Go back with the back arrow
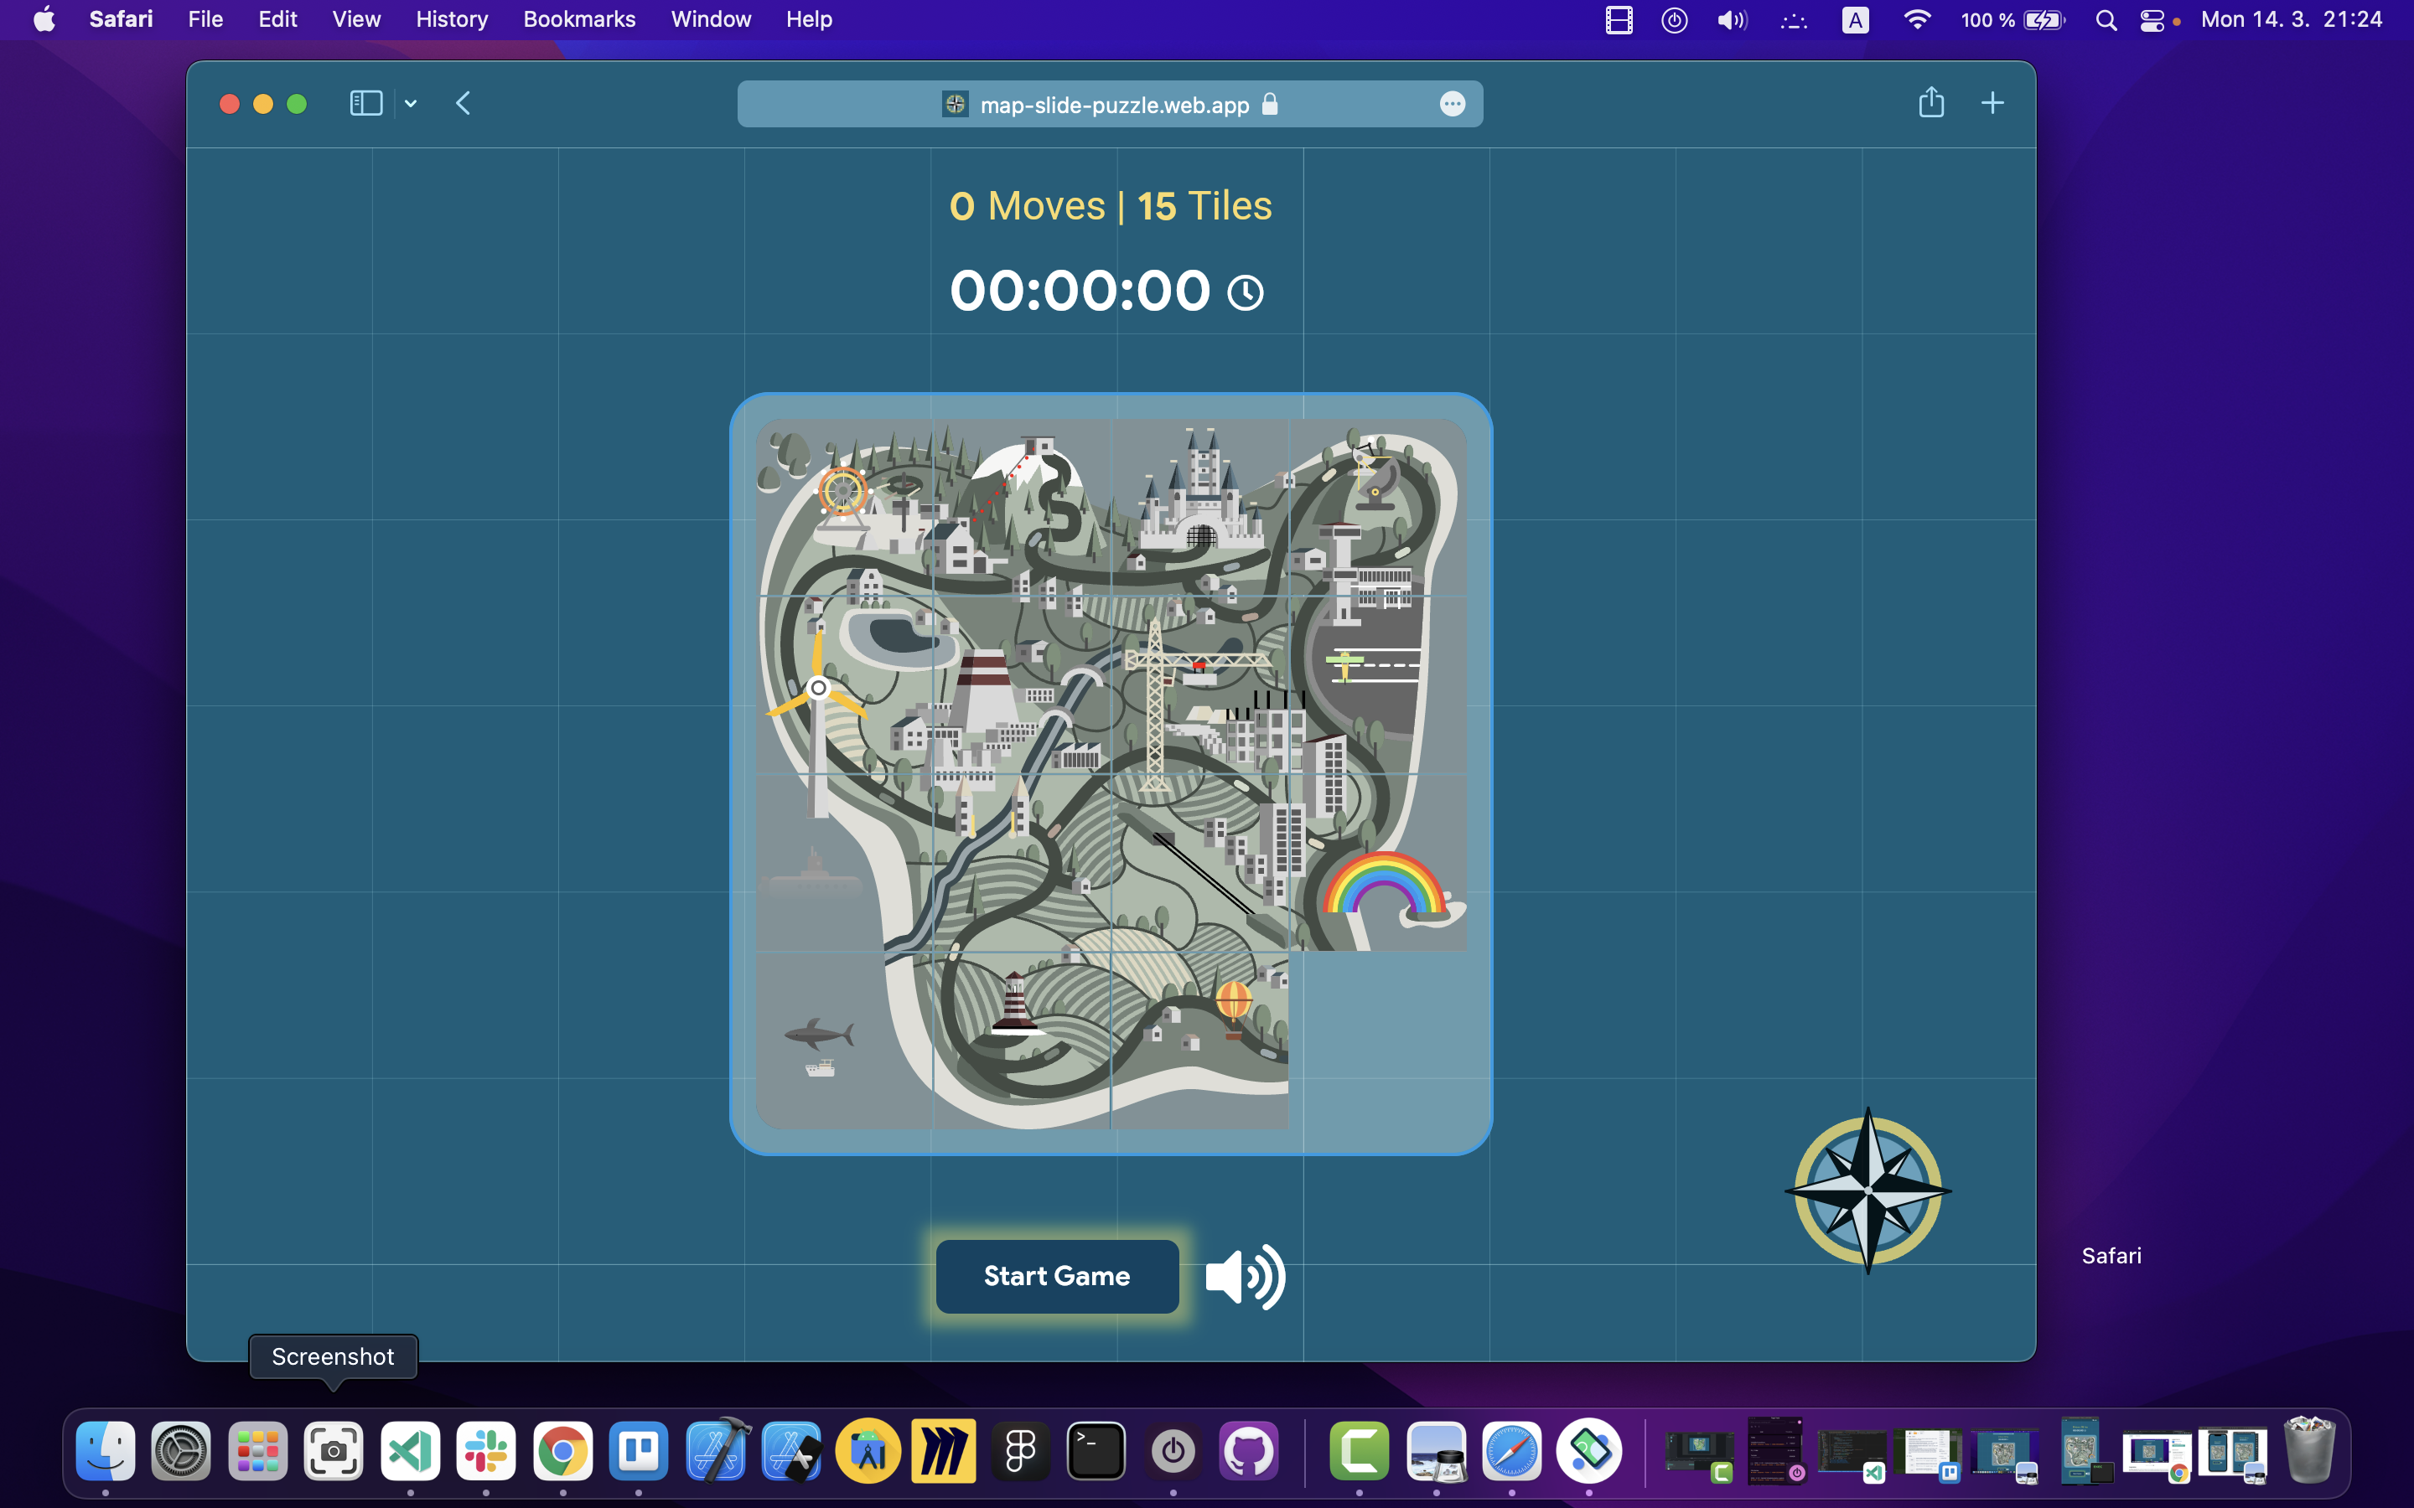Image resolution: width=2414 pixels, height=1508 pixels. [x=463, y=104]
